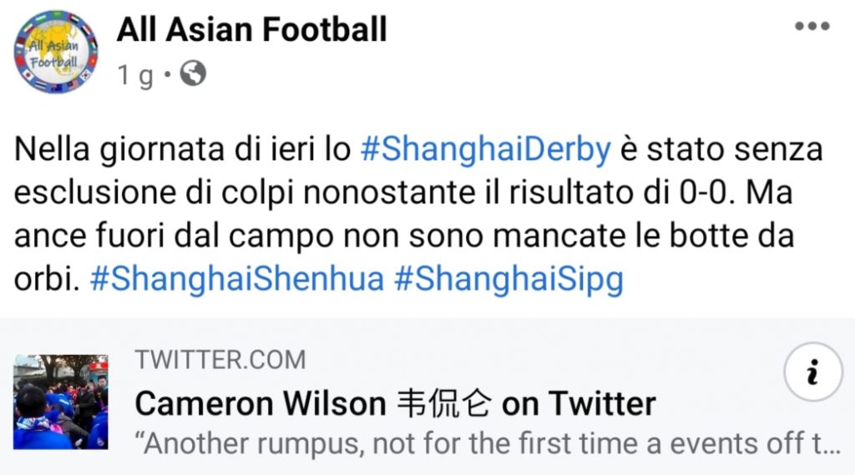Click the Chinese name 韦侃仑 in the title
This screenshot has width=855, height=475.
pyautogui.click(x=442, y=403)
